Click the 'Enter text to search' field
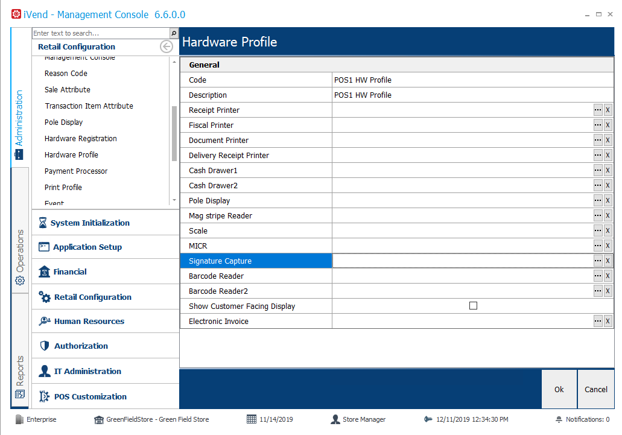 tap(101, 33)
